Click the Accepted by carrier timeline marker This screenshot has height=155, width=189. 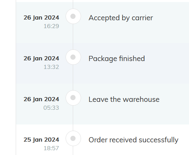tap(73, 16)
